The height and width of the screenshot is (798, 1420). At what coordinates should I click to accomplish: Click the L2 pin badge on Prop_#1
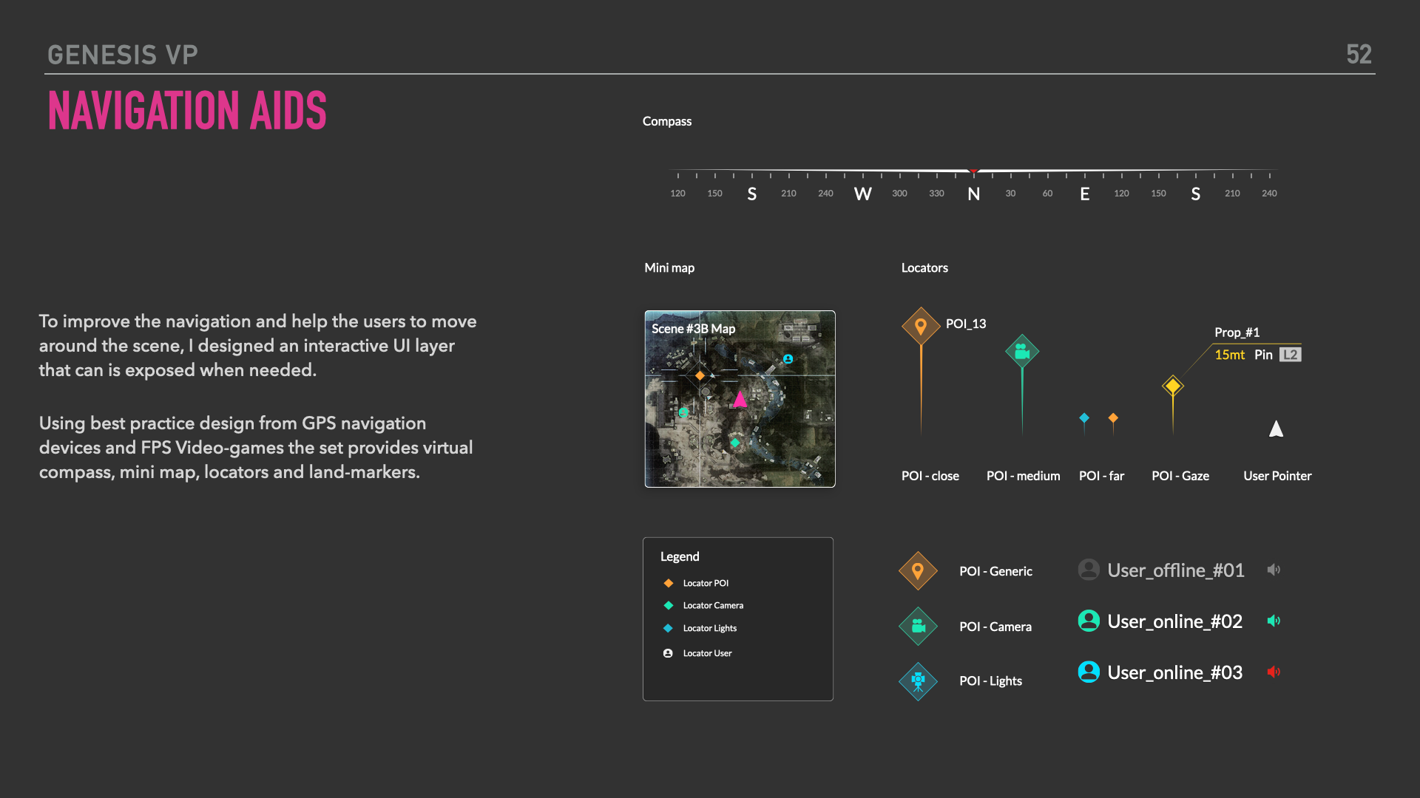[x=1290, y=355]
